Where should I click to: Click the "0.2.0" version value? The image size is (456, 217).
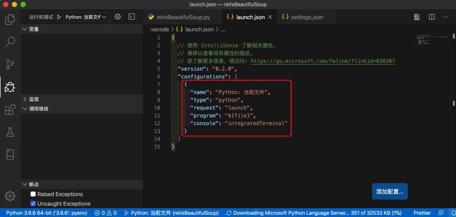coord(223,69)
